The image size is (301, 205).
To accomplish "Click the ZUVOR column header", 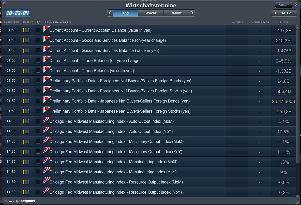I will point(284,22).
